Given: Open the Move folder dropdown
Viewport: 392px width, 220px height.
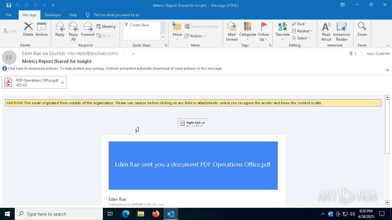Looking at the screenshot, I should 177,31.
